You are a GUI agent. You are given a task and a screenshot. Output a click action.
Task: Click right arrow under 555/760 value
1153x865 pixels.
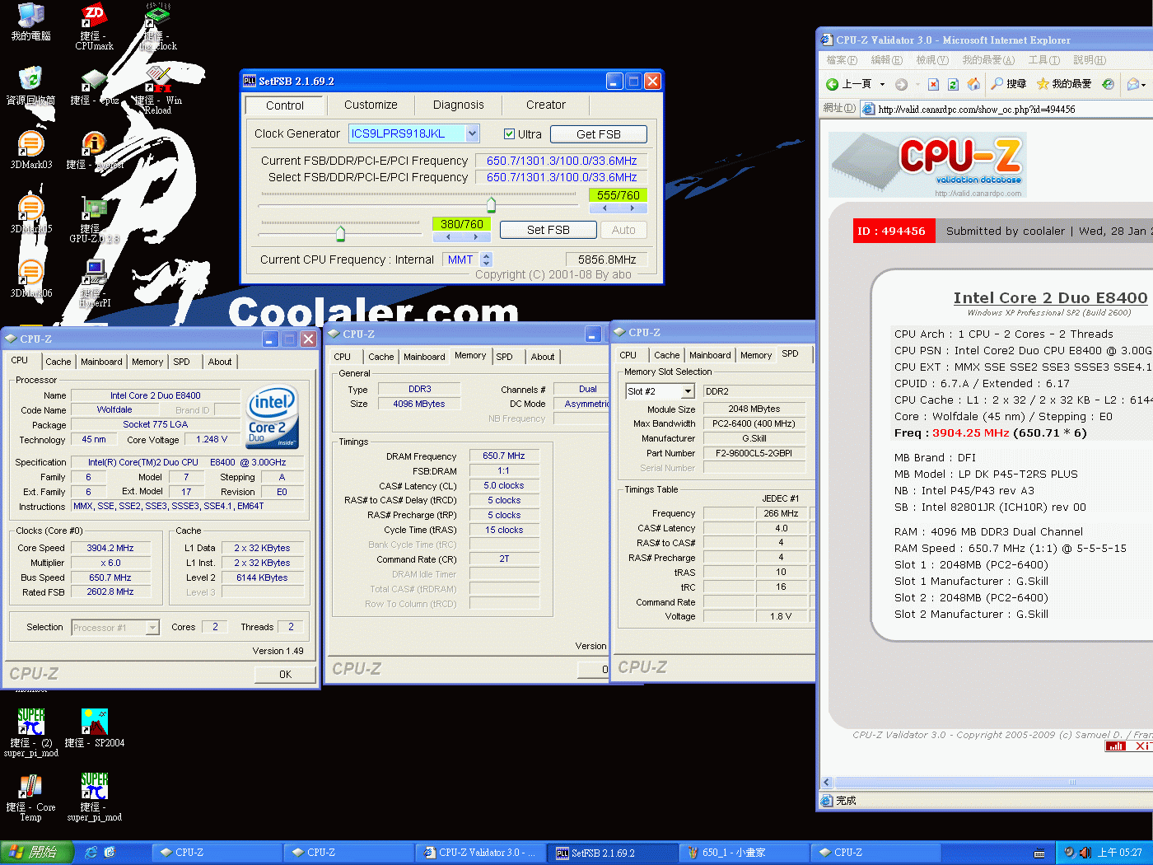click(632, 208)
